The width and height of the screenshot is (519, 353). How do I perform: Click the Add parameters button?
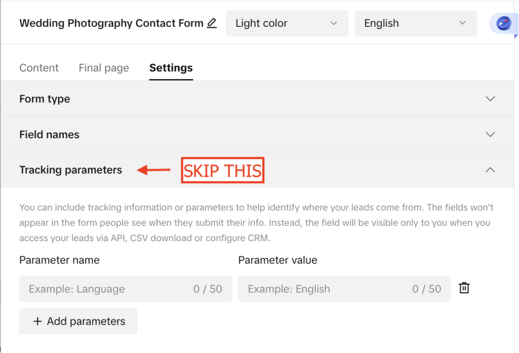point(78,321)
